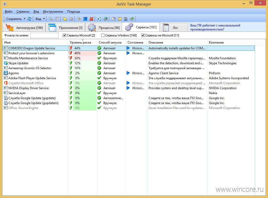Viewport: 268px width, 198px height.
Task: Open the Вид toolbar dropdown arrow
Action: click(44, 19)
